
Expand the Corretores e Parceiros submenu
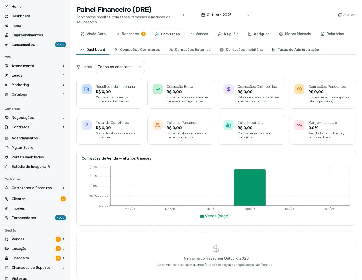64,188
